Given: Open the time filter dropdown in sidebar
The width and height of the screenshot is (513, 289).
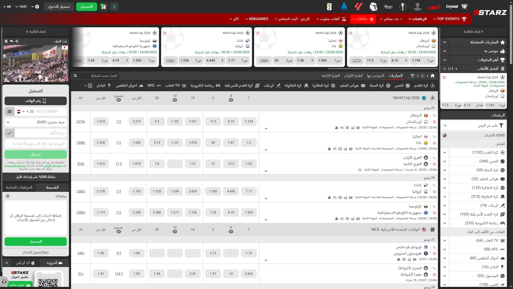Looking at the screenshot, I should (x=473, y=126).
